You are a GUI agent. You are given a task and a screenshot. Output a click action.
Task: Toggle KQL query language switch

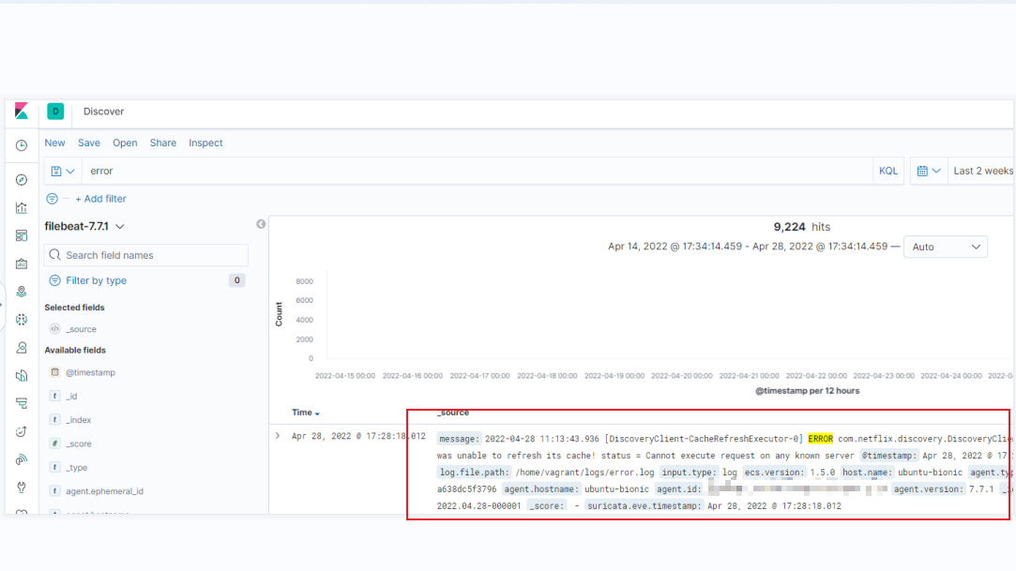887,171
